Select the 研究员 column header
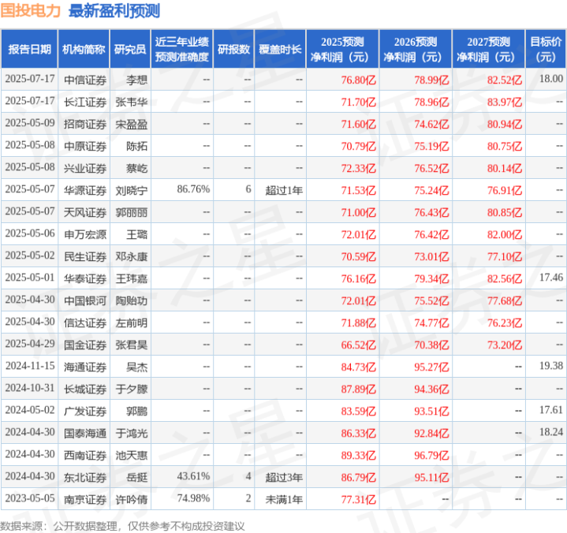567x533 pixels. tap(130, 49)
